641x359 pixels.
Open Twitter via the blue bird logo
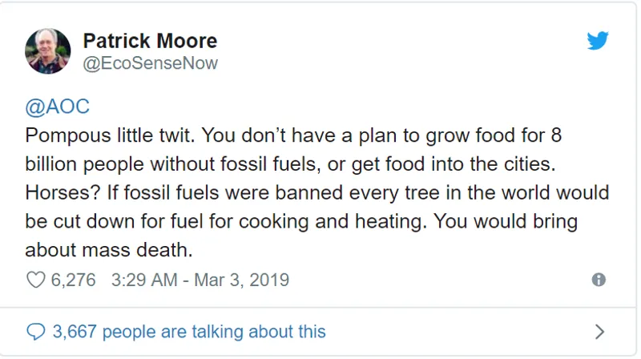(x=598, y=40)
